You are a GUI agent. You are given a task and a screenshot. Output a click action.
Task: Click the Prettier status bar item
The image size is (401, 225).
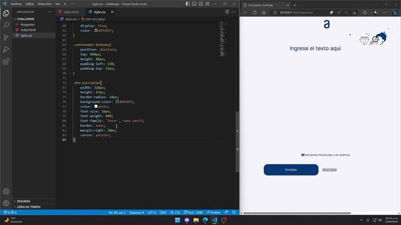(214, 212)
